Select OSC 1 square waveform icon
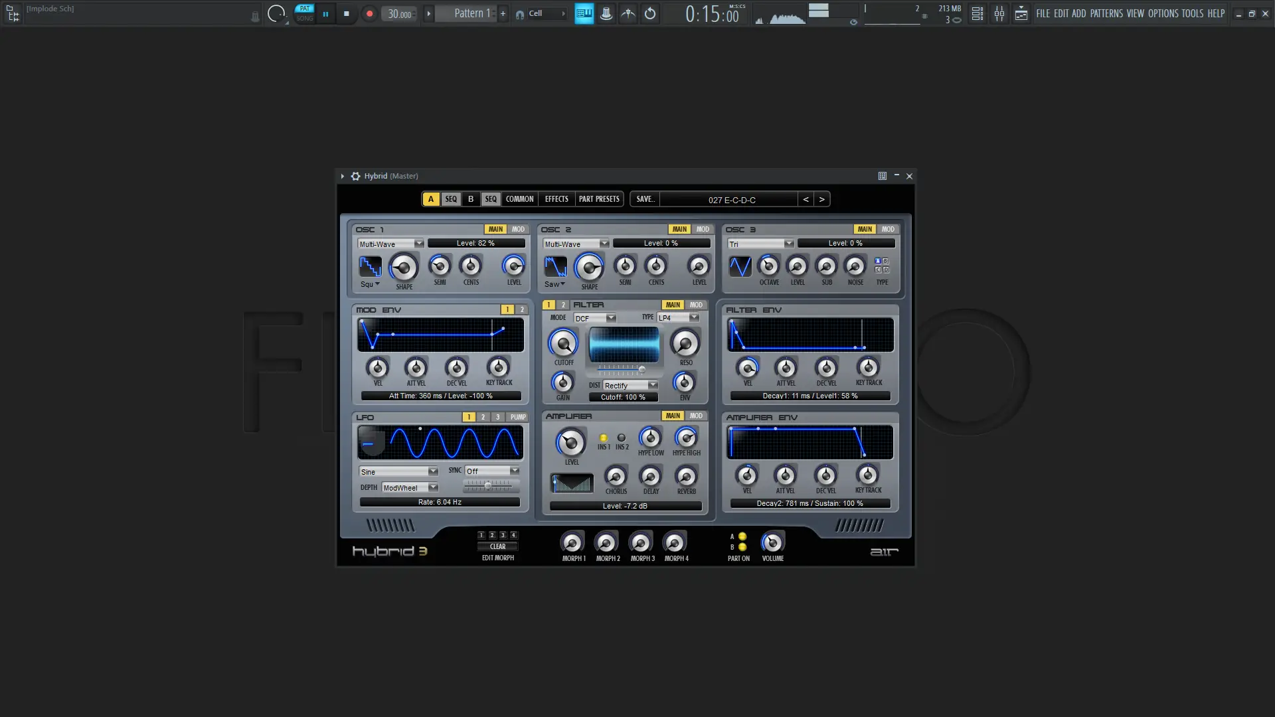This screenshot has width=1275, height=717. click(x=370, y=267)
